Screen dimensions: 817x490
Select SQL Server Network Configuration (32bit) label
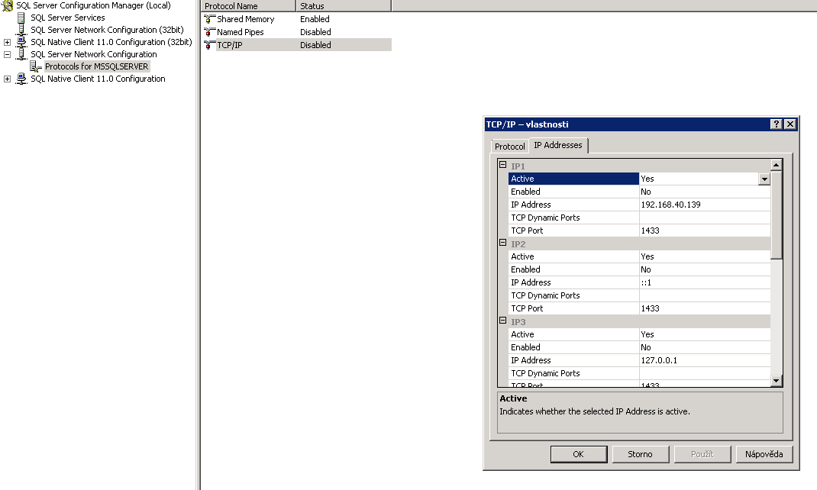click(107, 31)
